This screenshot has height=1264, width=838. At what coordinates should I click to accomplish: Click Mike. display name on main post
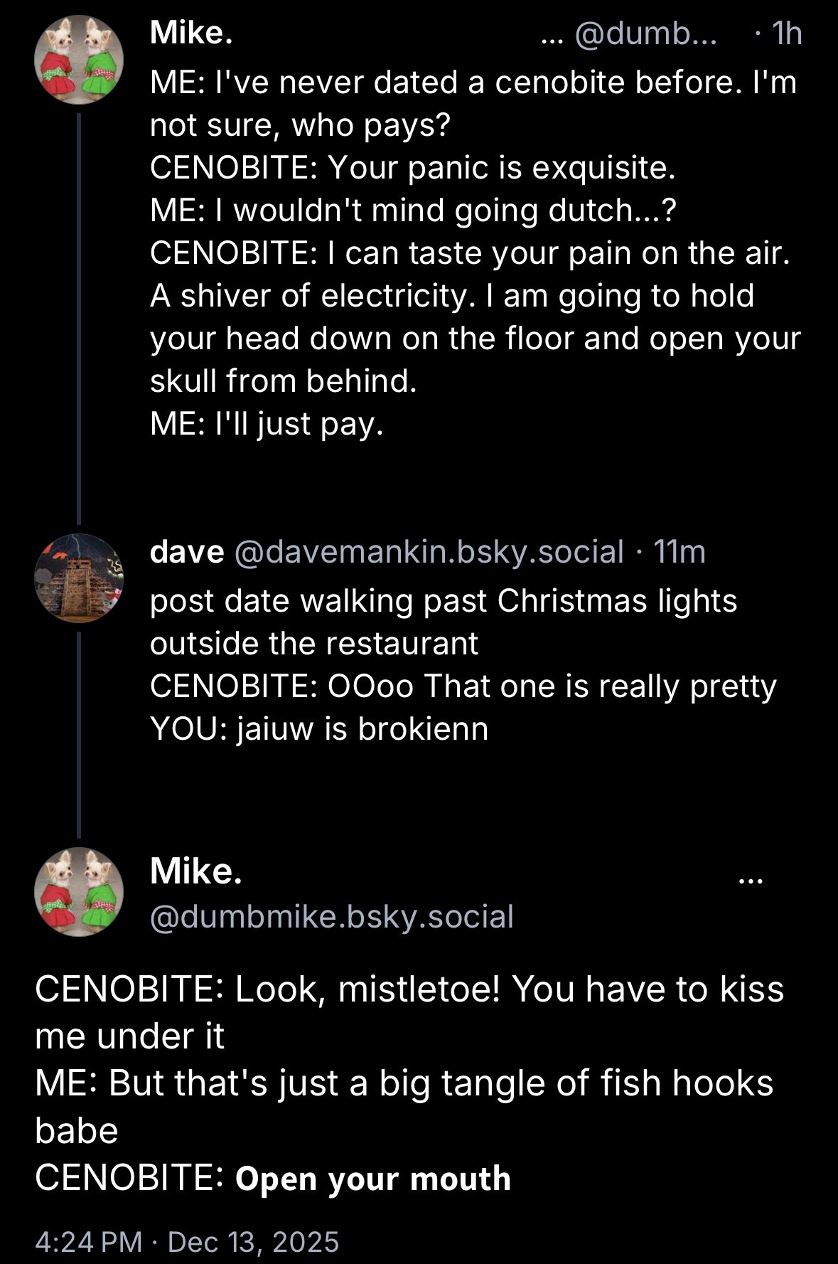196,871
